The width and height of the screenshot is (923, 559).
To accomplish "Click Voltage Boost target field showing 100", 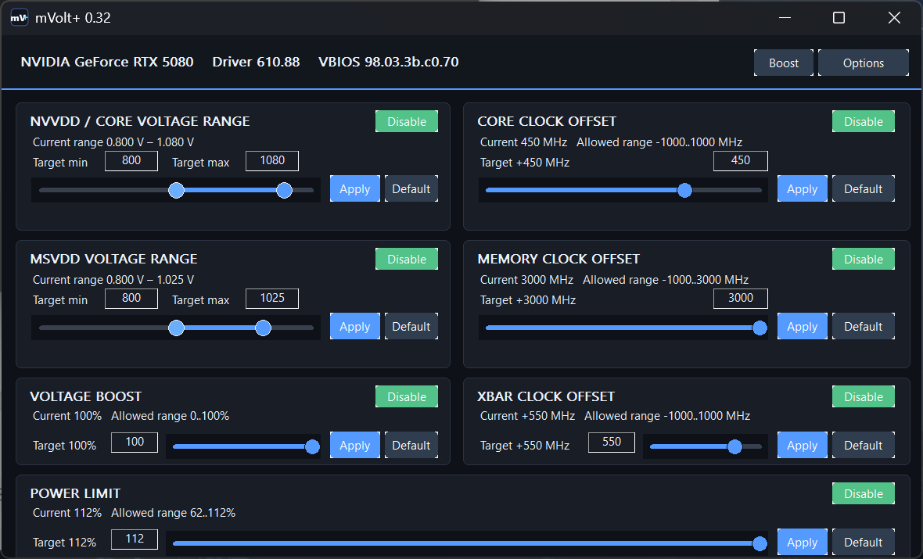I will [x=135, y=442].
